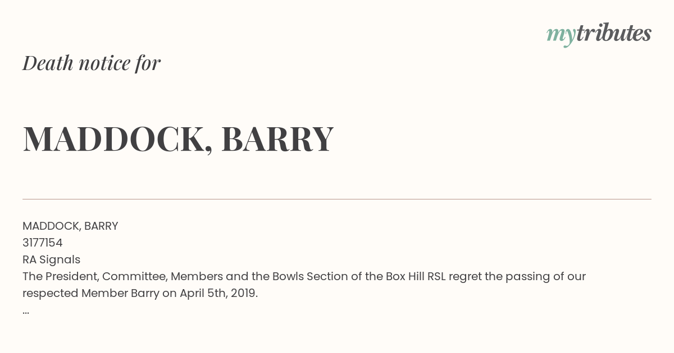Click the service number 3177154
This screenshot has width=674, height=353.
pyautogui.click(x=43, y=243)
